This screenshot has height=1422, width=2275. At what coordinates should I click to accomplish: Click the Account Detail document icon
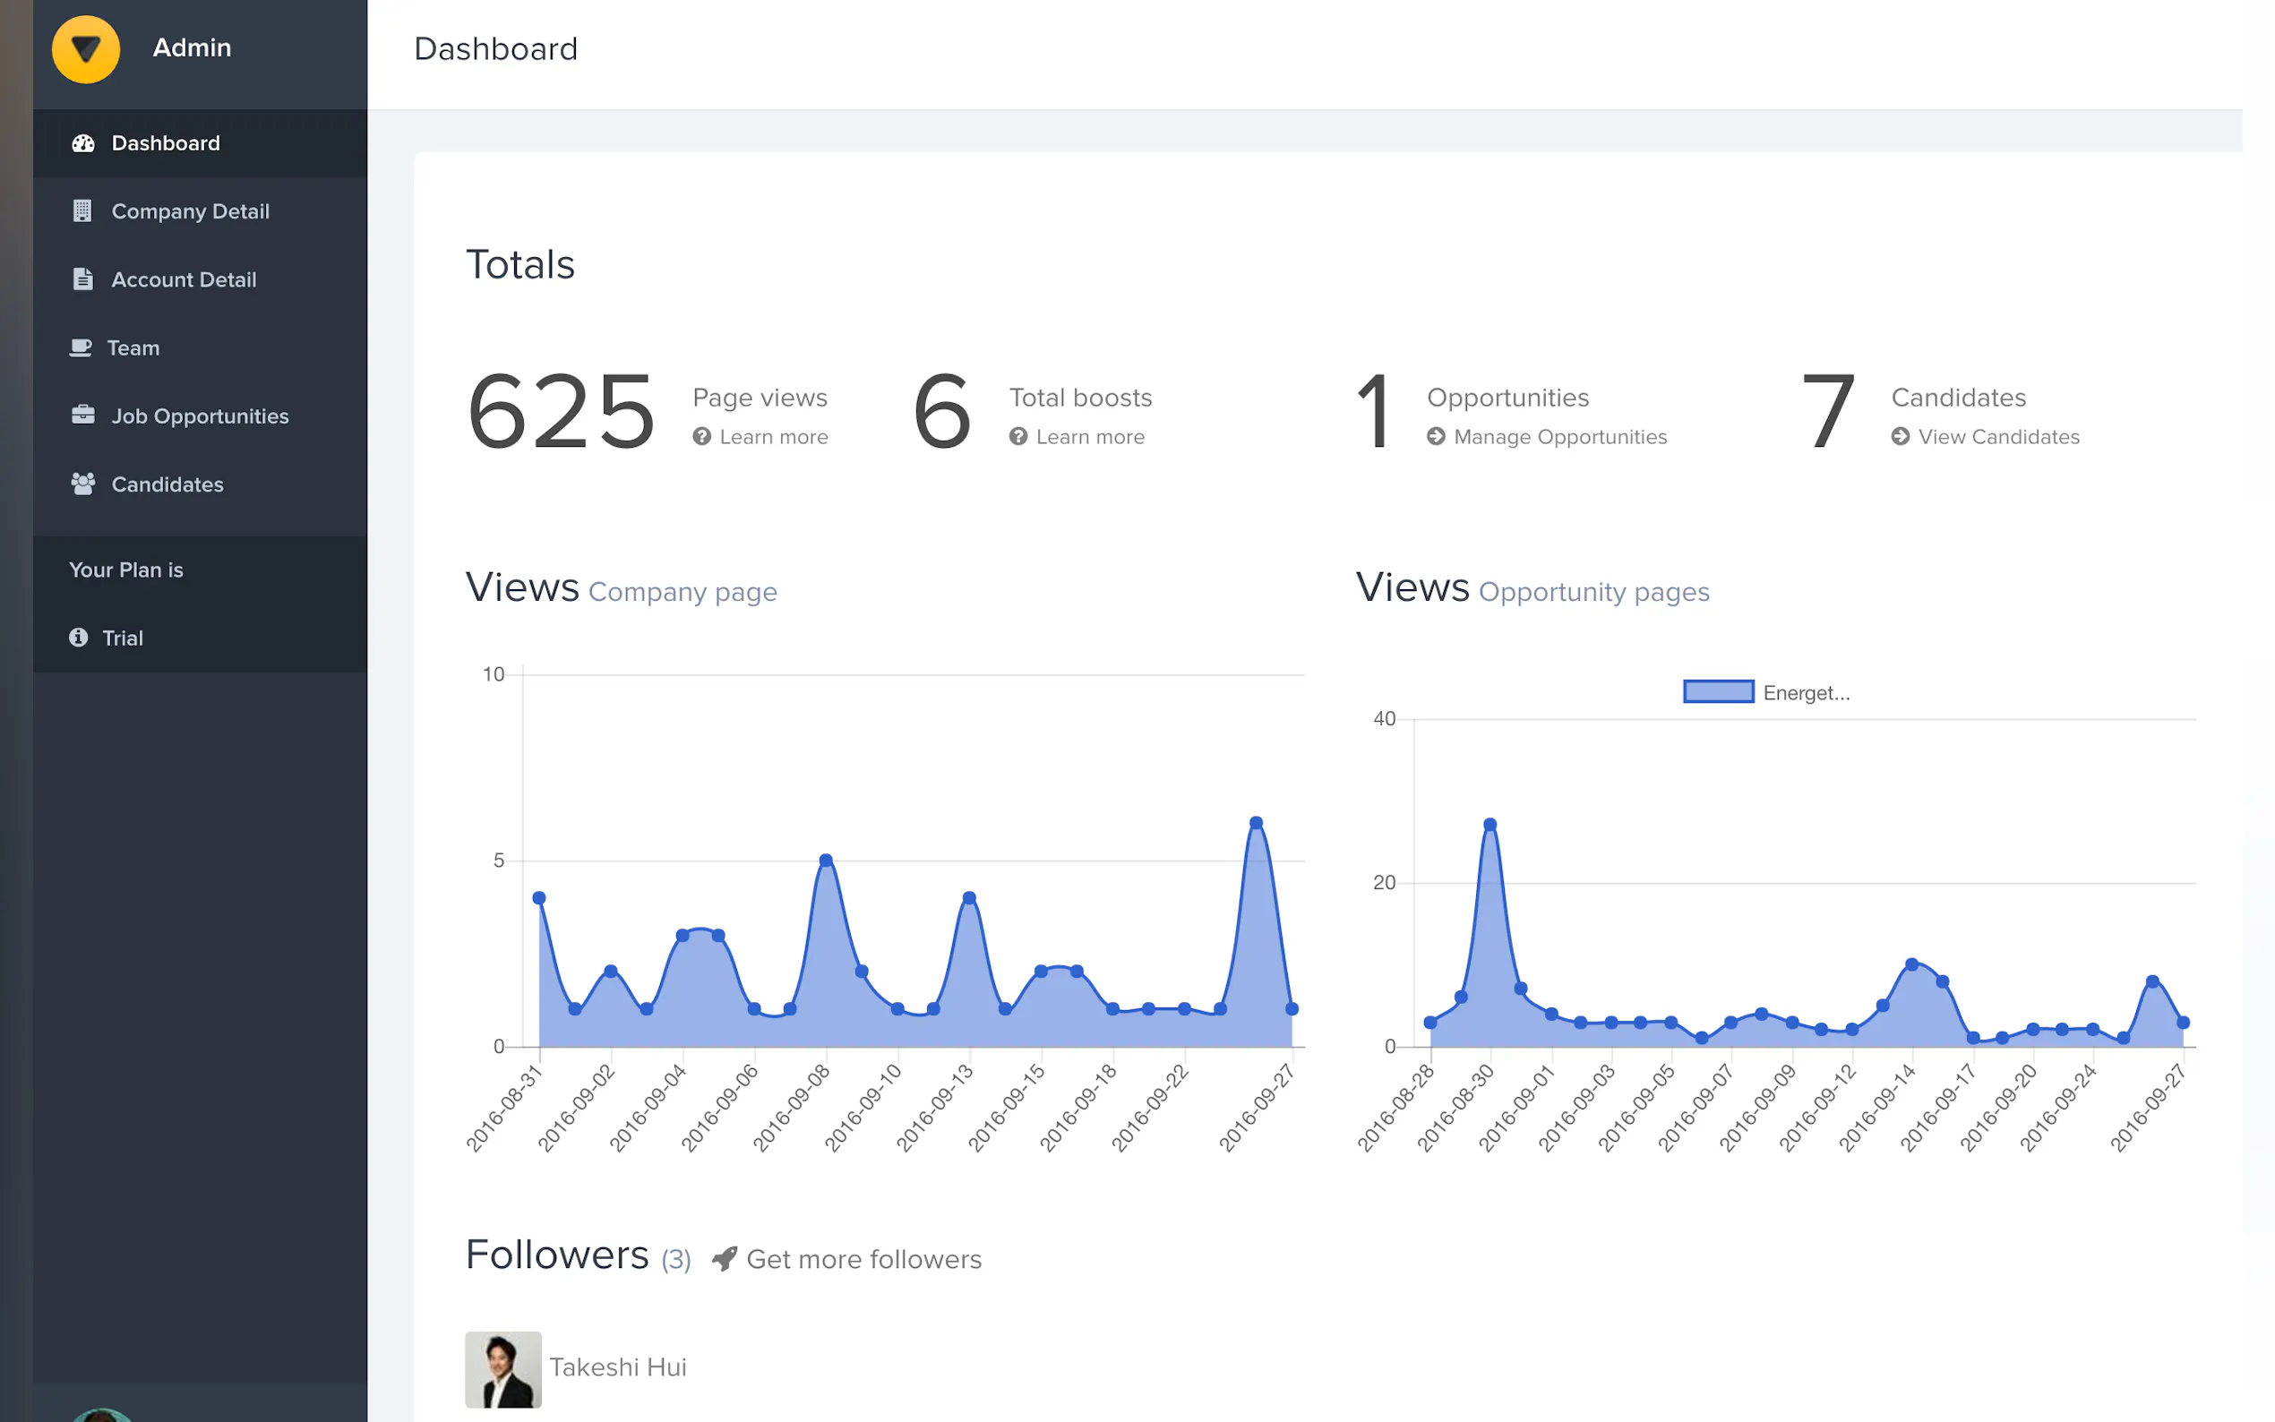82,279
